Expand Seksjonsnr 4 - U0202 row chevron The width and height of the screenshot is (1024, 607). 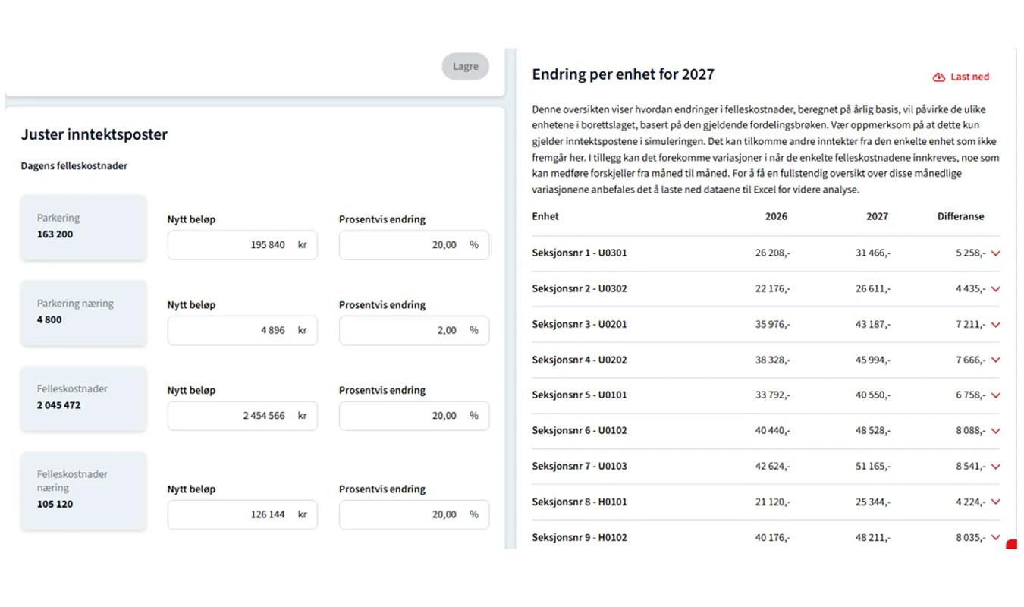(995, 360)
